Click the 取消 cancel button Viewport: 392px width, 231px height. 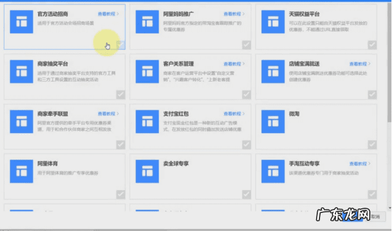(x=375, y=217)
